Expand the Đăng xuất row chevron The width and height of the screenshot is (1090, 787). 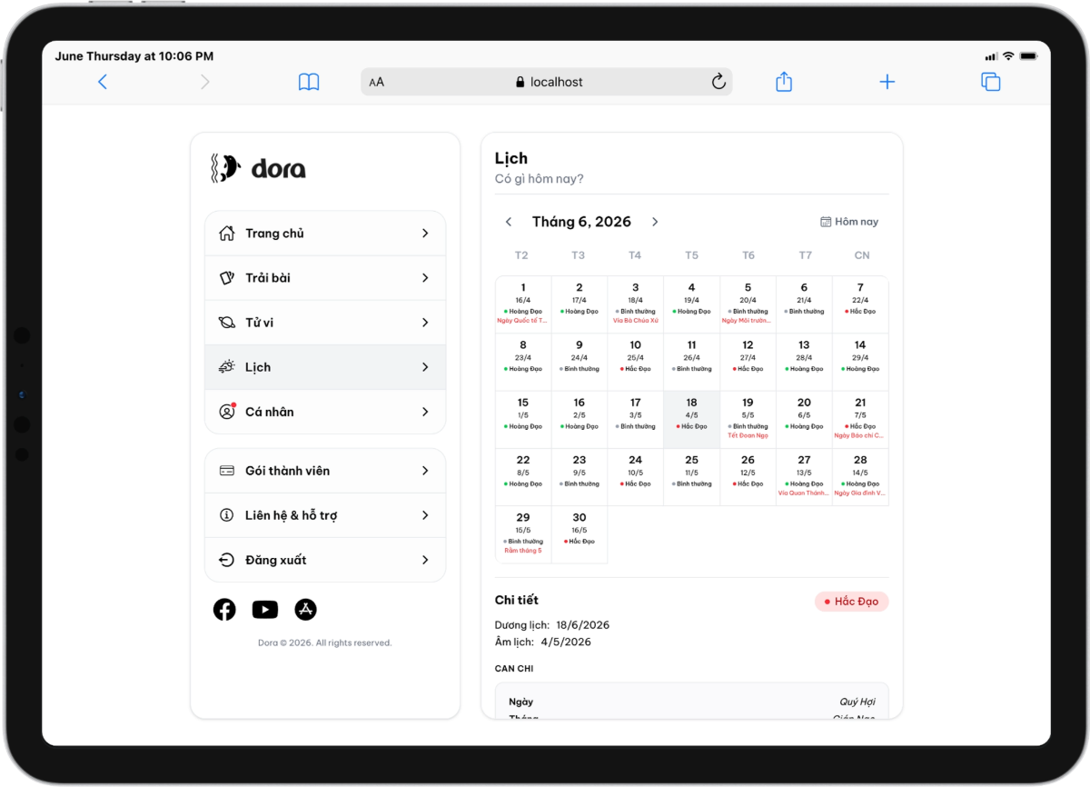425,560
